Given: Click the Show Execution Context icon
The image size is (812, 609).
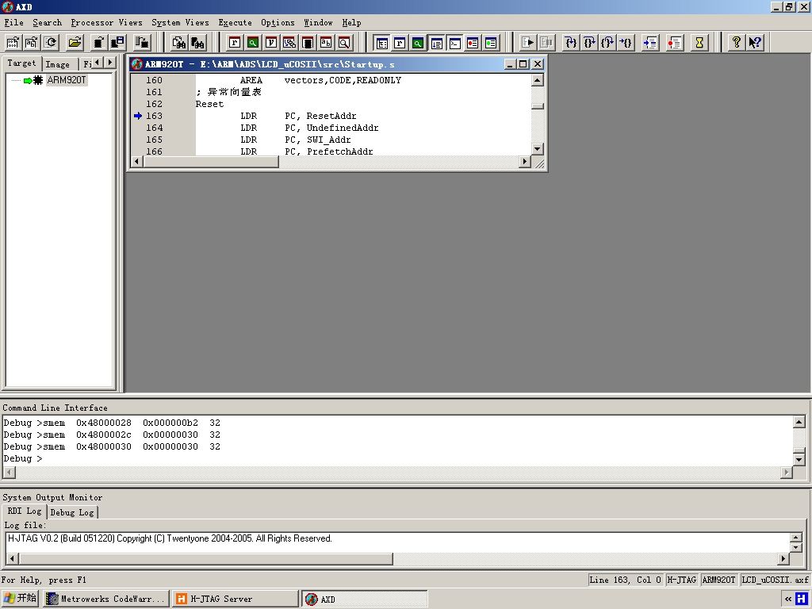Looking at the screenshot, I should point(650,43).
